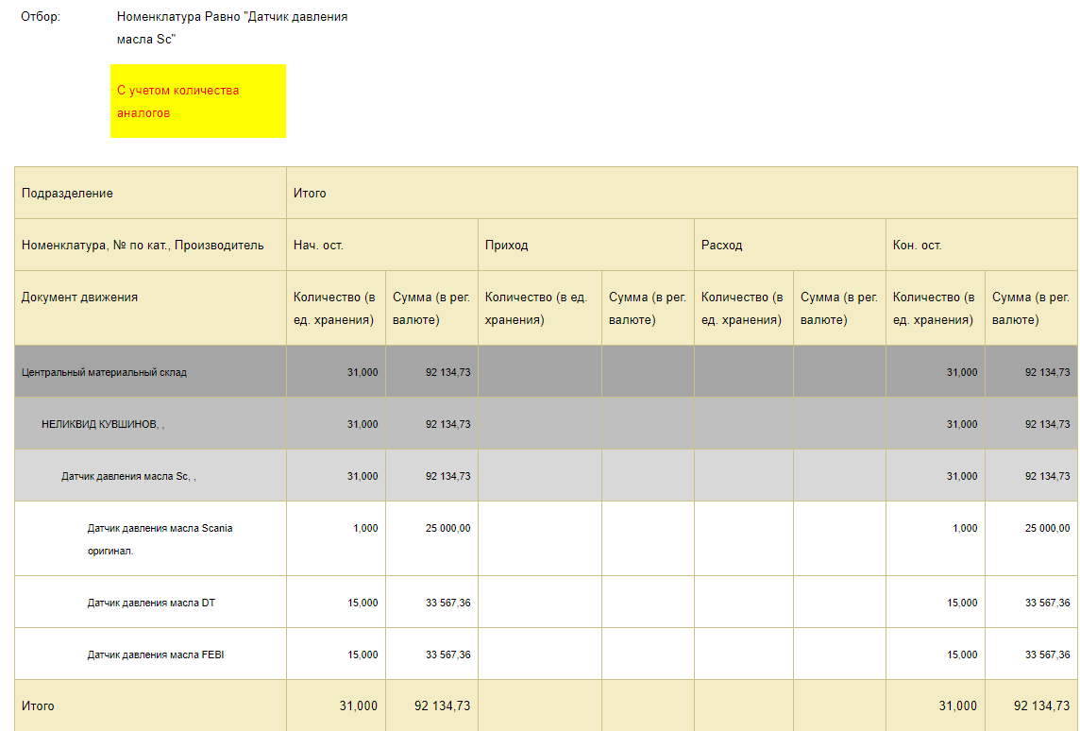
Task: Click the "Центральный материальный склад" group row
Action: pyautogui.click(x=104, y=372)
